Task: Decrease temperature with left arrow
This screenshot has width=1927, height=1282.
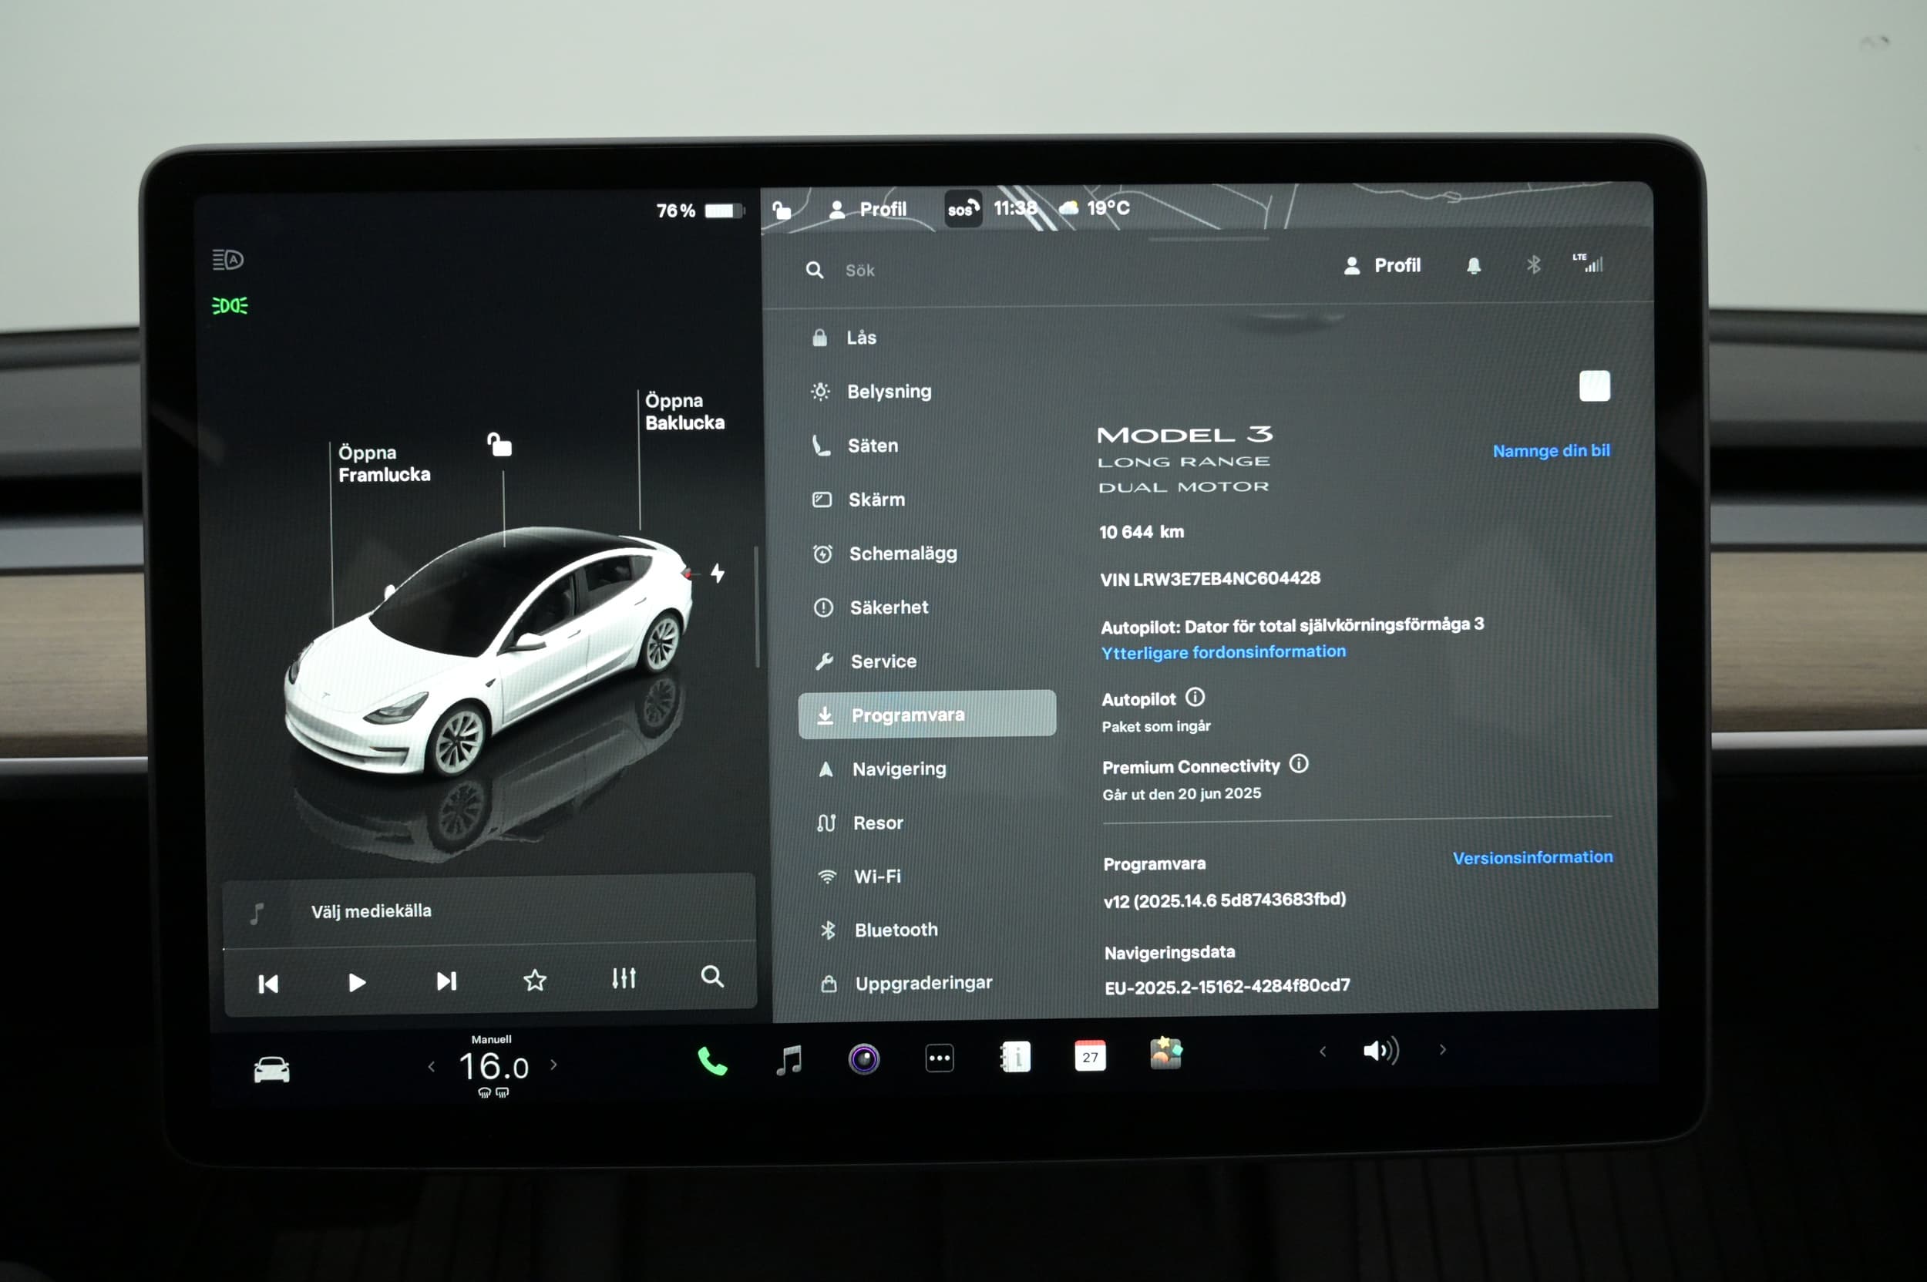Action: (432, 1066)
